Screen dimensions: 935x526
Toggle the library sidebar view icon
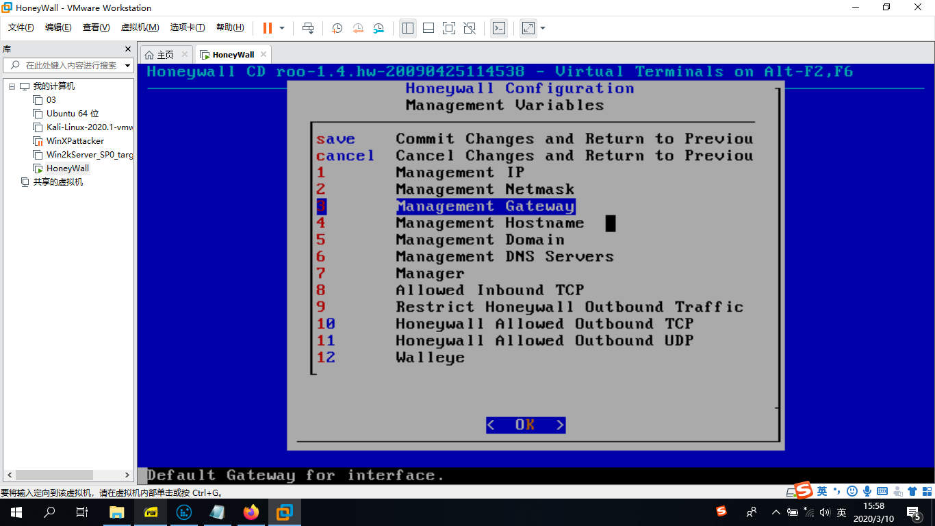(x=408, y=28)
